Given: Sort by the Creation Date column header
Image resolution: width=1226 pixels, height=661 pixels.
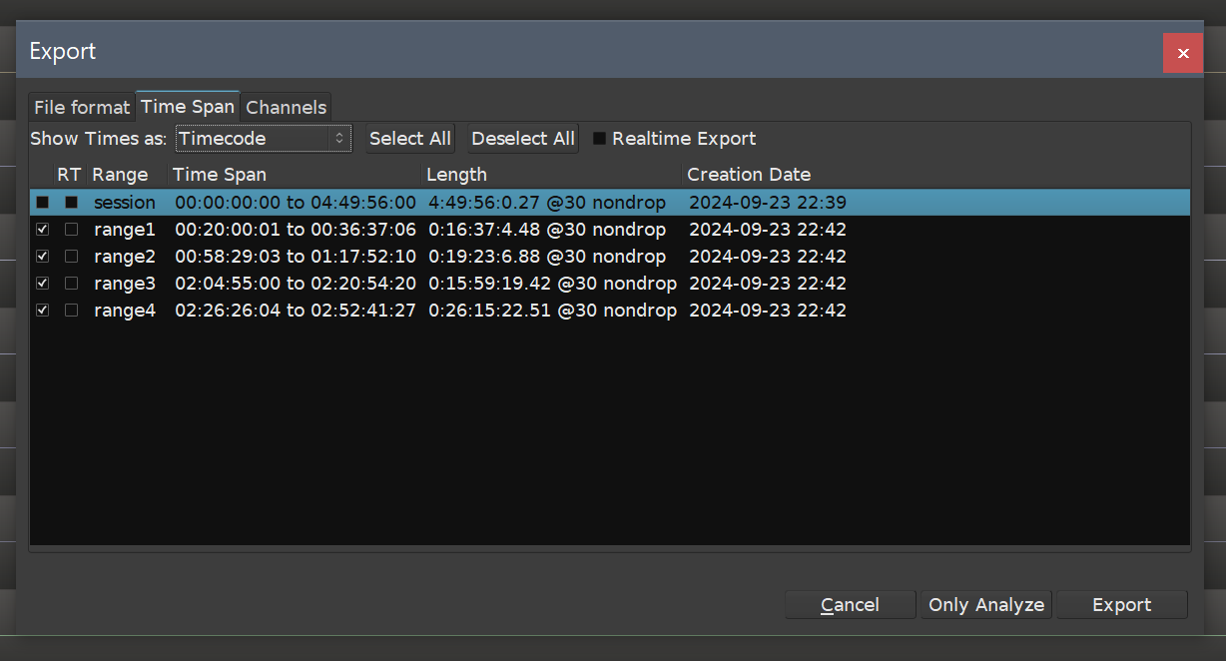Looking at the screenshot, I should tap(749, 175).
